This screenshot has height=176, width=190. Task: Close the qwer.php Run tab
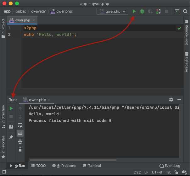pos(49,100)
